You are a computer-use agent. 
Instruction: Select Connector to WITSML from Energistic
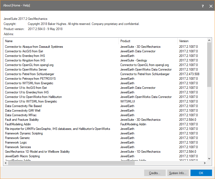[29, 83]
